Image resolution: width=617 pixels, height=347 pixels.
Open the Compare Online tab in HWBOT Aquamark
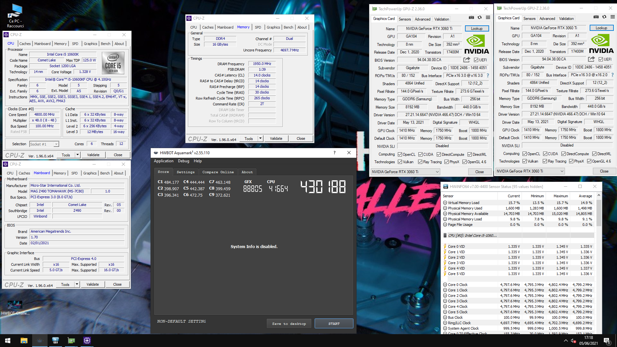coord(218,172)
